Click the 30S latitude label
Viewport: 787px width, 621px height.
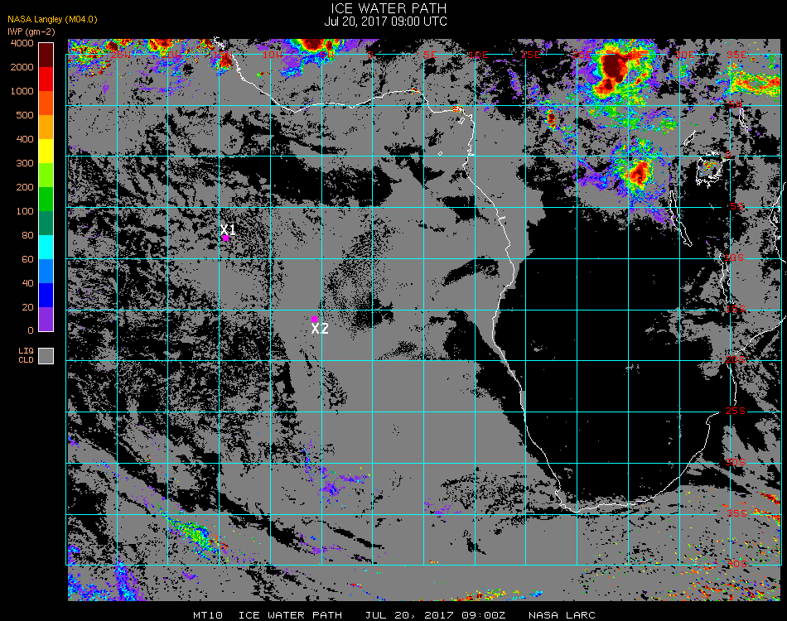(736, 462)
